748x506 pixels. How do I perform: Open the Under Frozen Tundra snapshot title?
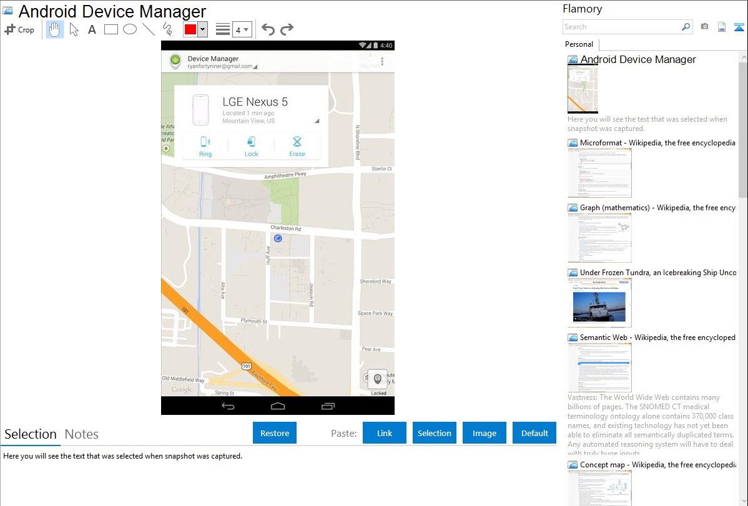click(x=658, y=272)
